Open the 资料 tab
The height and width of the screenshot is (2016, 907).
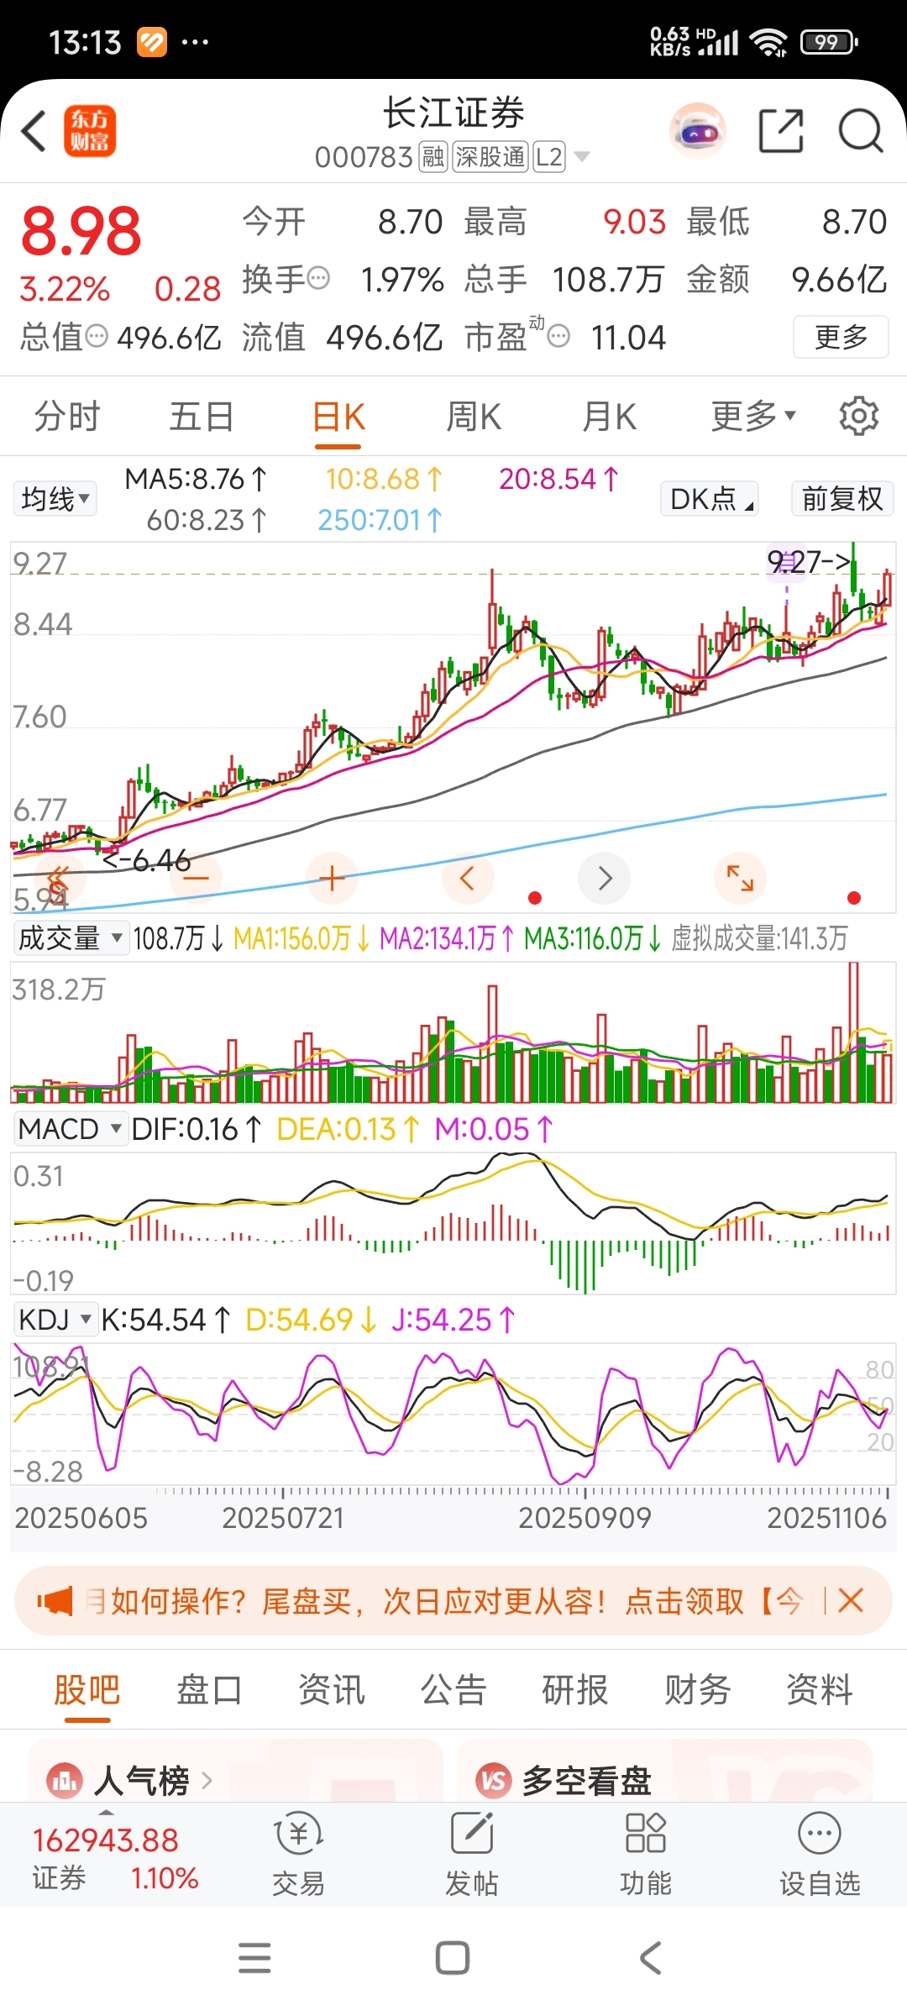[820, 1690]
